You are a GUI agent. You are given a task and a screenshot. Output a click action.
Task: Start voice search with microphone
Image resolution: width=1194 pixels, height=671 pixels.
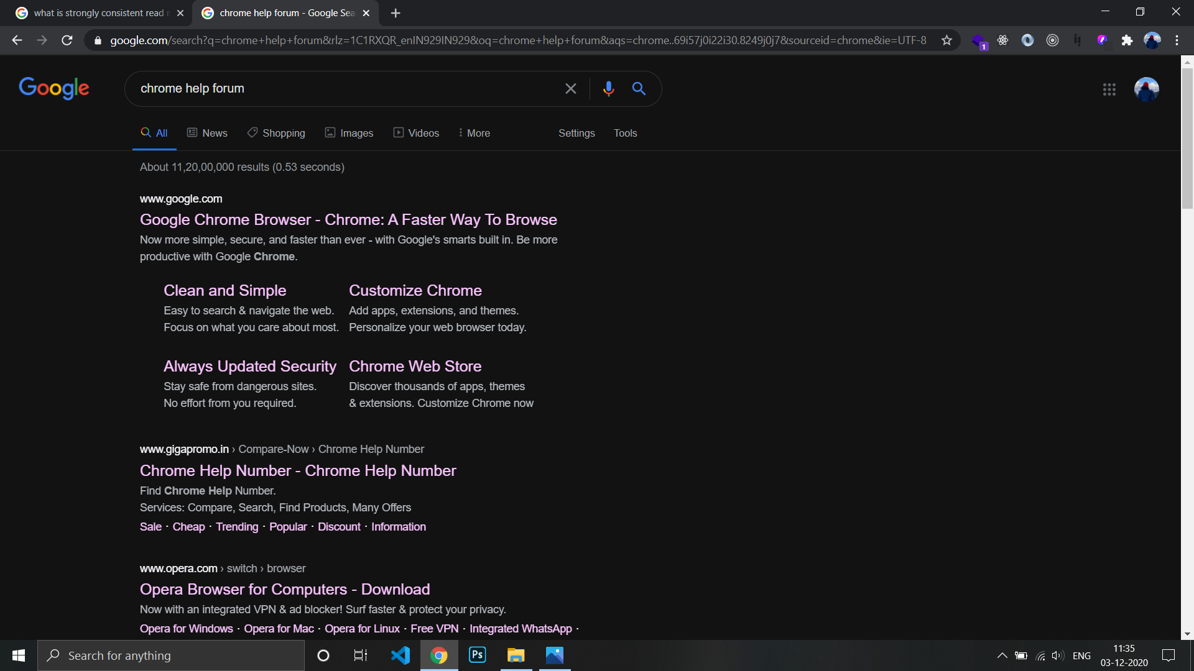608,89
